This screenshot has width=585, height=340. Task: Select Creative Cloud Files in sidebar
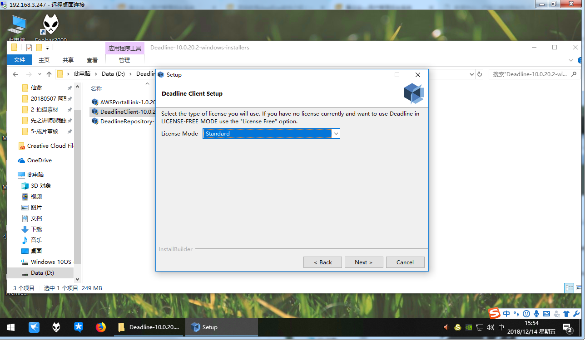point(45,146)
